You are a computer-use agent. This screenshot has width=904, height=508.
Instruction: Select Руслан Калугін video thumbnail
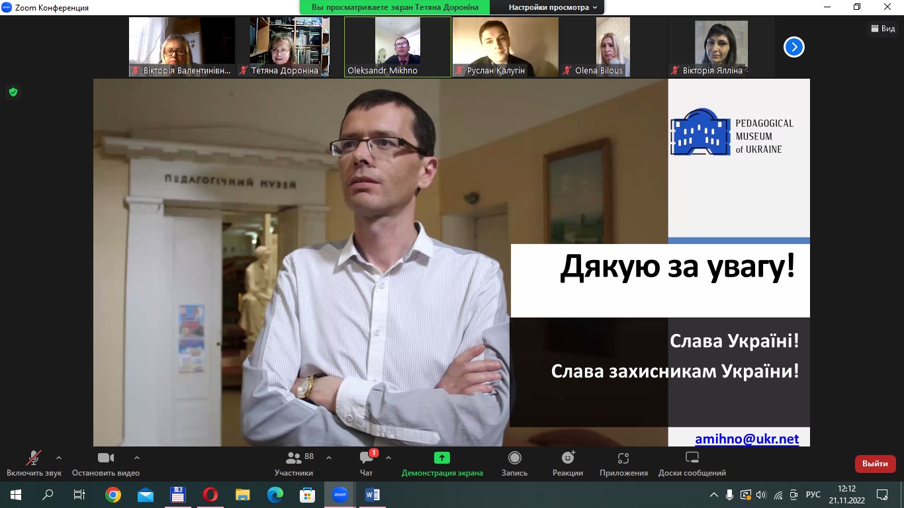(506, 47)
